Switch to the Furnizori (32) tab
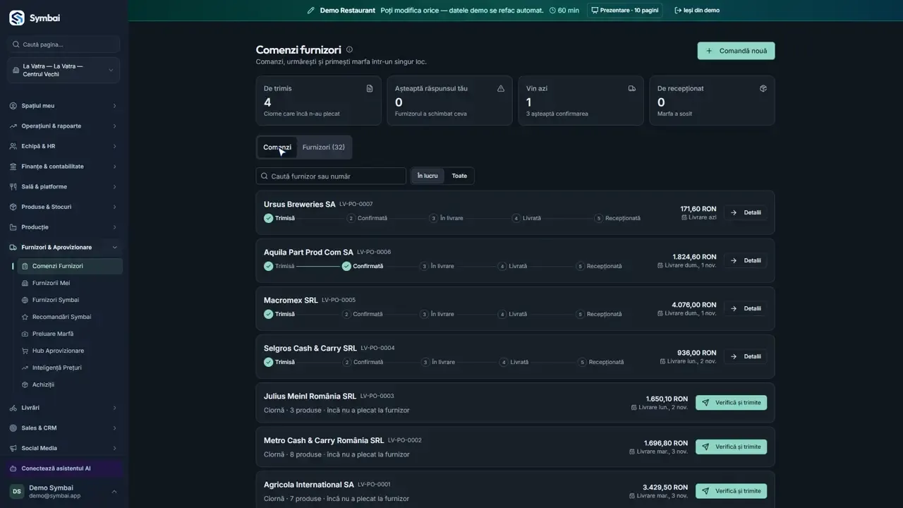 [x=324, y=147]
